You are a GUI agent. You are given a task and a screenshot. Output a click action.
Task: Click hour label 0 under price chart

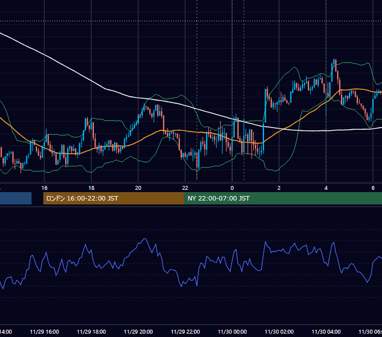(232, 188)
